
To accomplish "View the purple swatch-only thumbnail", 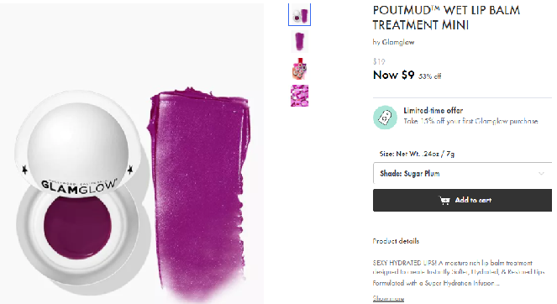I will pos(299,42).
